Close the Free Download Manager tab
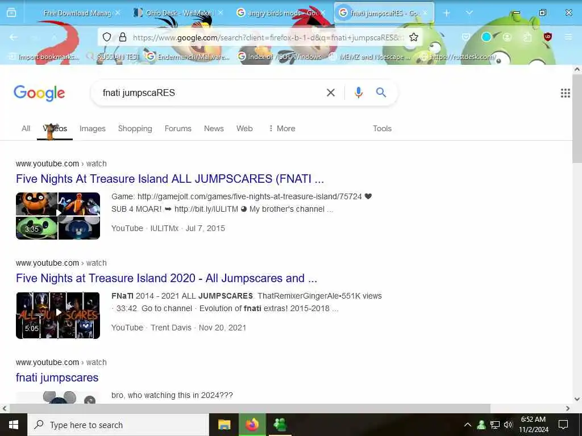The image size is (582, 436). [x=118, y=13]
